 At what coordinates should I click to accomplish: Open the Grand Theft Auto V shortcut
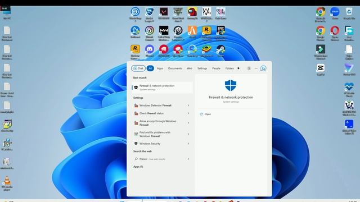tap(178, 12)
